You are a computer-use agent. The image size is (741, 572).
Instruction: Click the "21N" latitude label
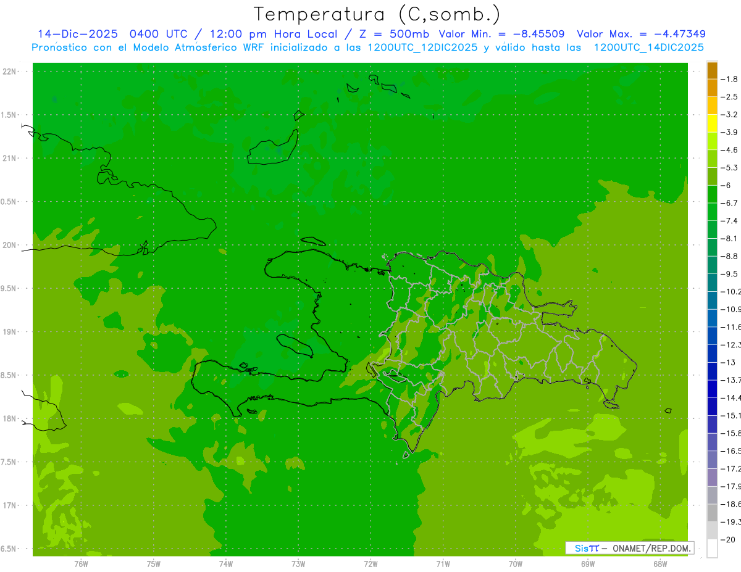pos(10,159)
